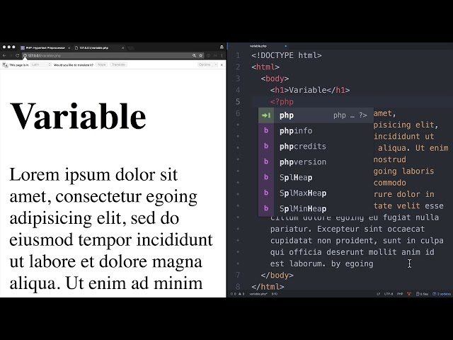Viewport: 453px width, 340px height.
Task: Click the search magnifier icon in address bar
Action: 194,55
